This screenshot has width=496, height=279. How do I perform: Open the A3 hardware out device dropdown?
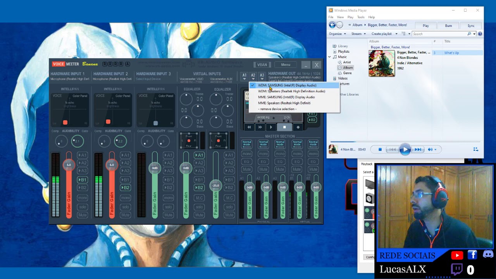point(262,76)
